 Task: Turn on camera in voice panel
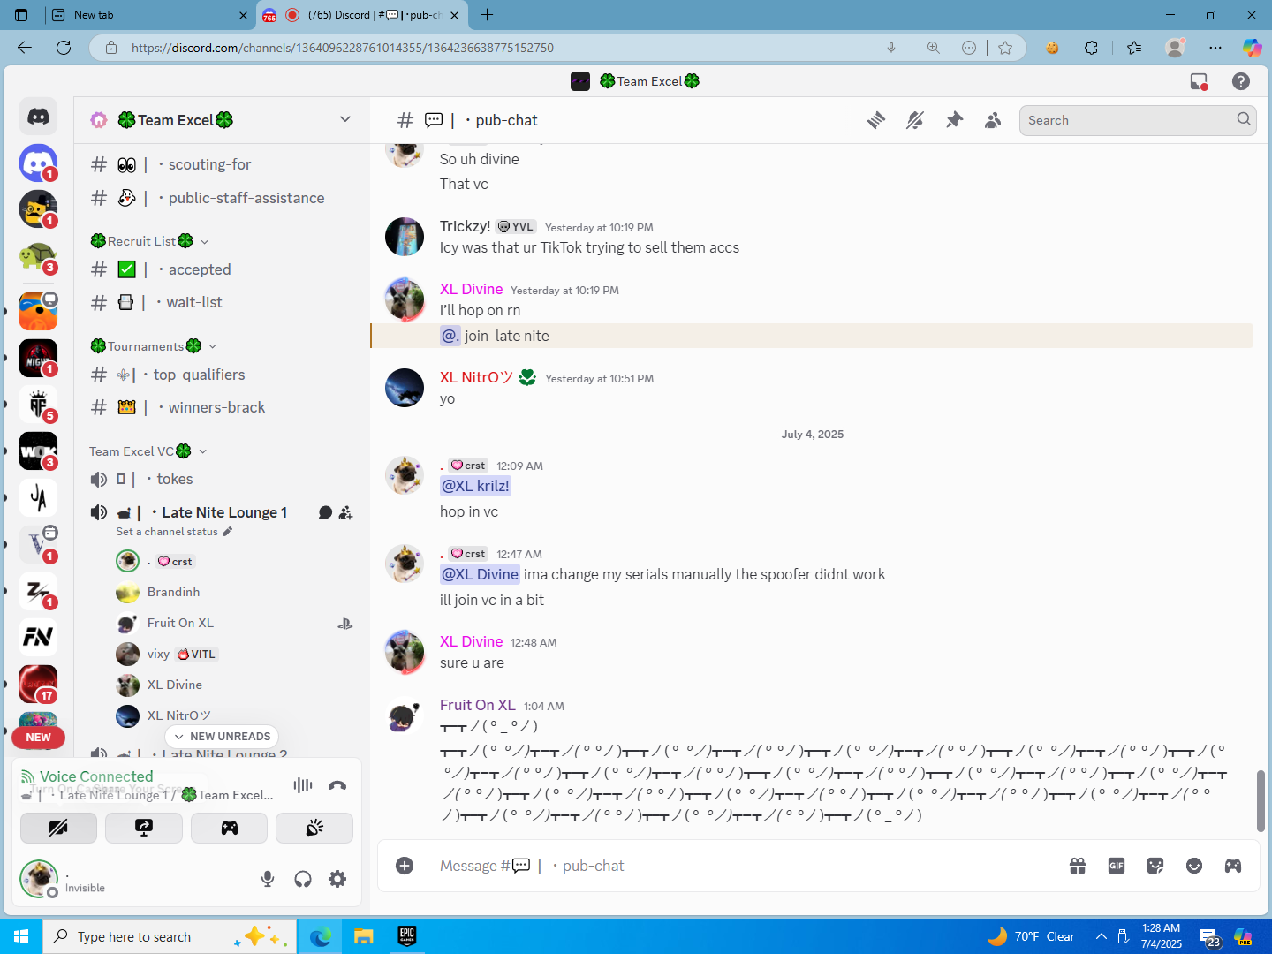point(58,828)
